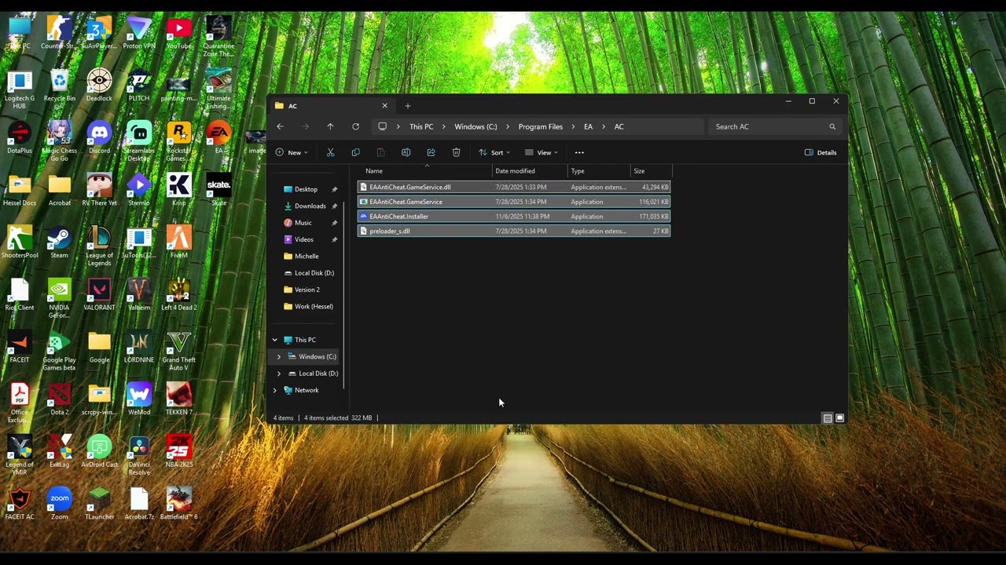Click the This PC breadcrumb

click(421, 126)
